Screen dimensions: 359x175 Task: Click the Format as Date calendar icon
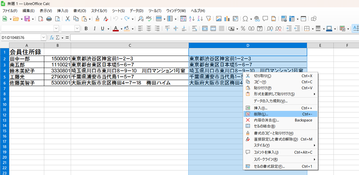(260, 29)
